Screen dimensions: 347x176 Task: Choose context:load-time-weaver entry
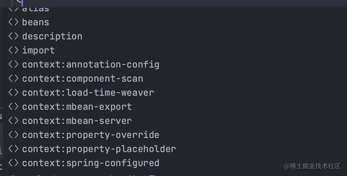click(x=88, y=93)
